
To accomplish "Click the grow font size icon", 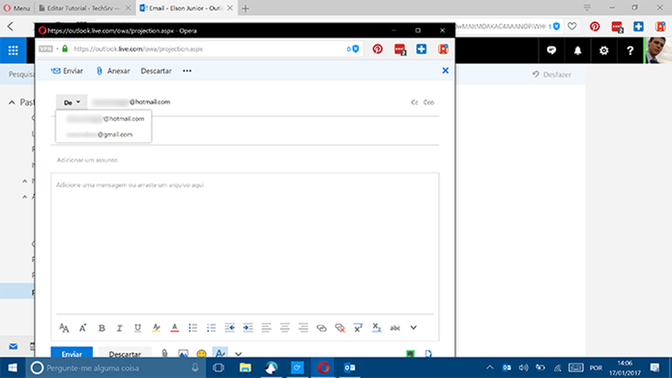I will 83,328.
